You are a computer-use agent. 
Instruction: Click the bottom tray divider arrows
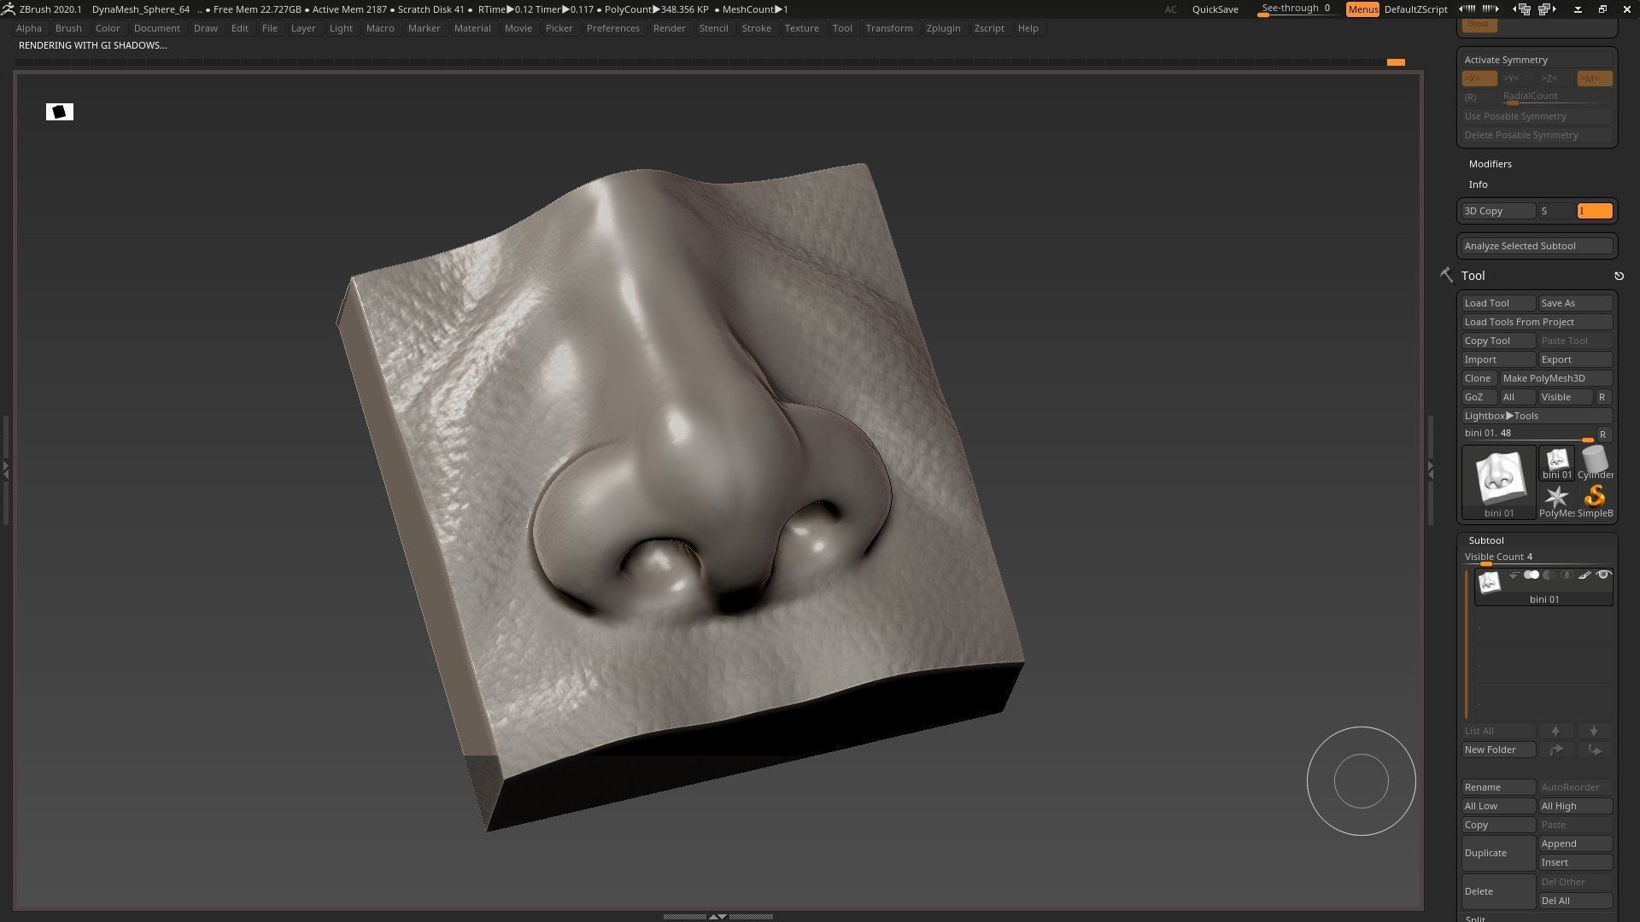717,916
